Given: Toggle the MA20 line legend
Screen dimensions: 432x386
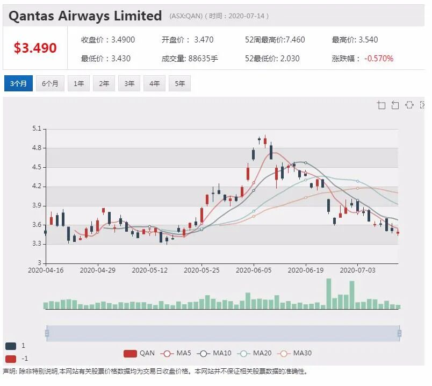Looking at the screenshot, I should pyautogui.click(x=254, y=353).
